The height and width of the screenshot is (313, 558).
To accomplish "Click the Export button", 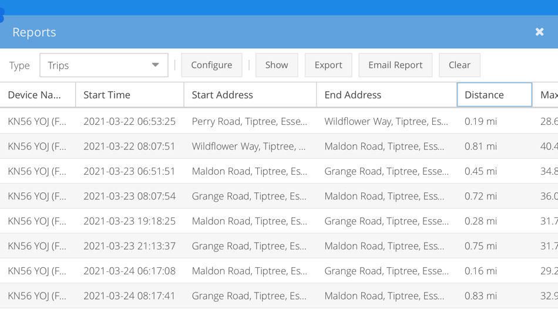I will [328, 65].
